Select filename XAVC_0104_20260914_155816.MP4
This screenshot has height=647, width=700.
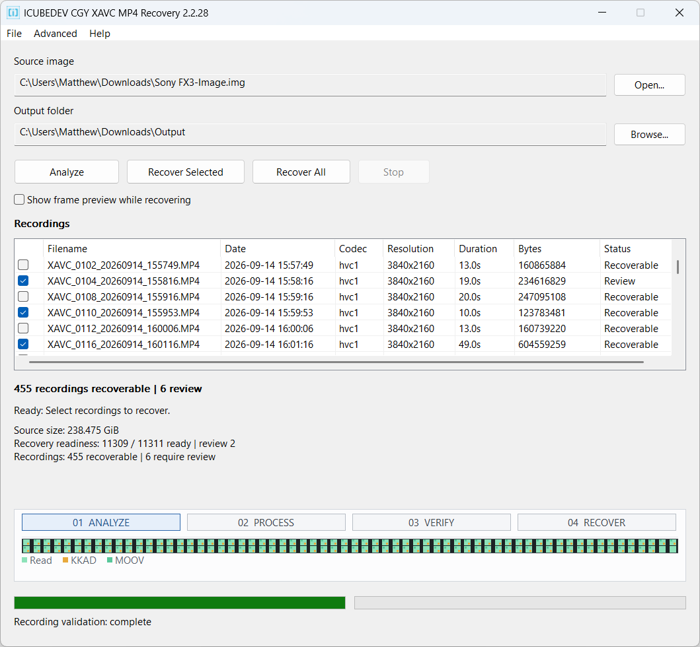[x=124, y=281]
